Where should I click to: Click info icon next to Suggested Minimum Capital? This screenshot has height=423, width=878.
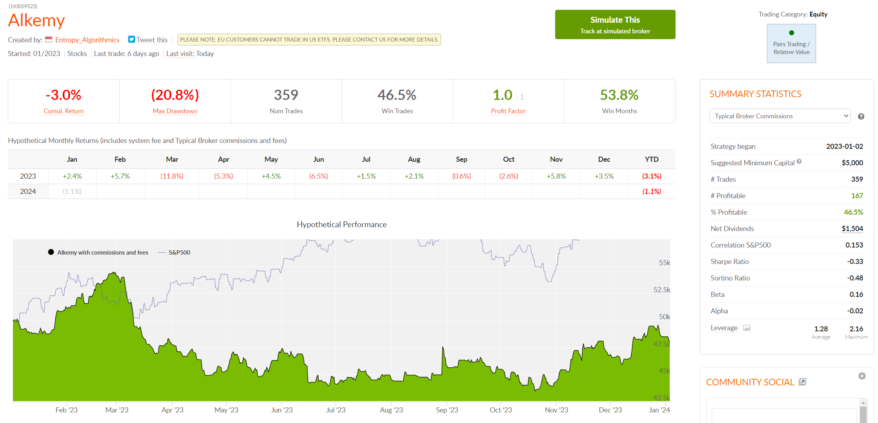pyautogui.click(x=799, y=161)
